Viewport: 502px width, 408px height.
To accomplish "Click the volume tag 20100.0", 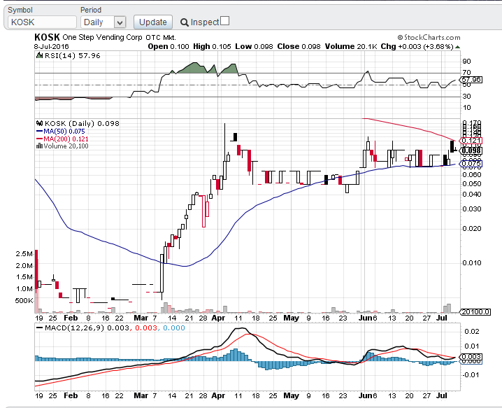I will [475, 312].
